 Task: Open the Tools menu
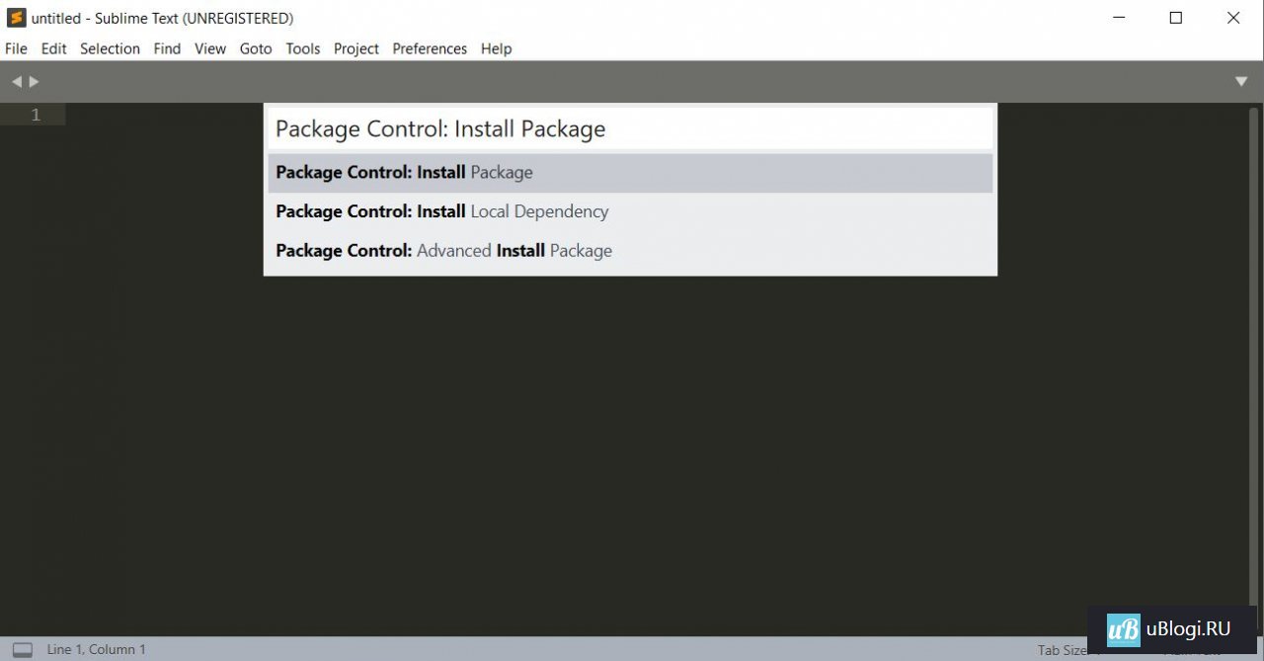(303, 48)
